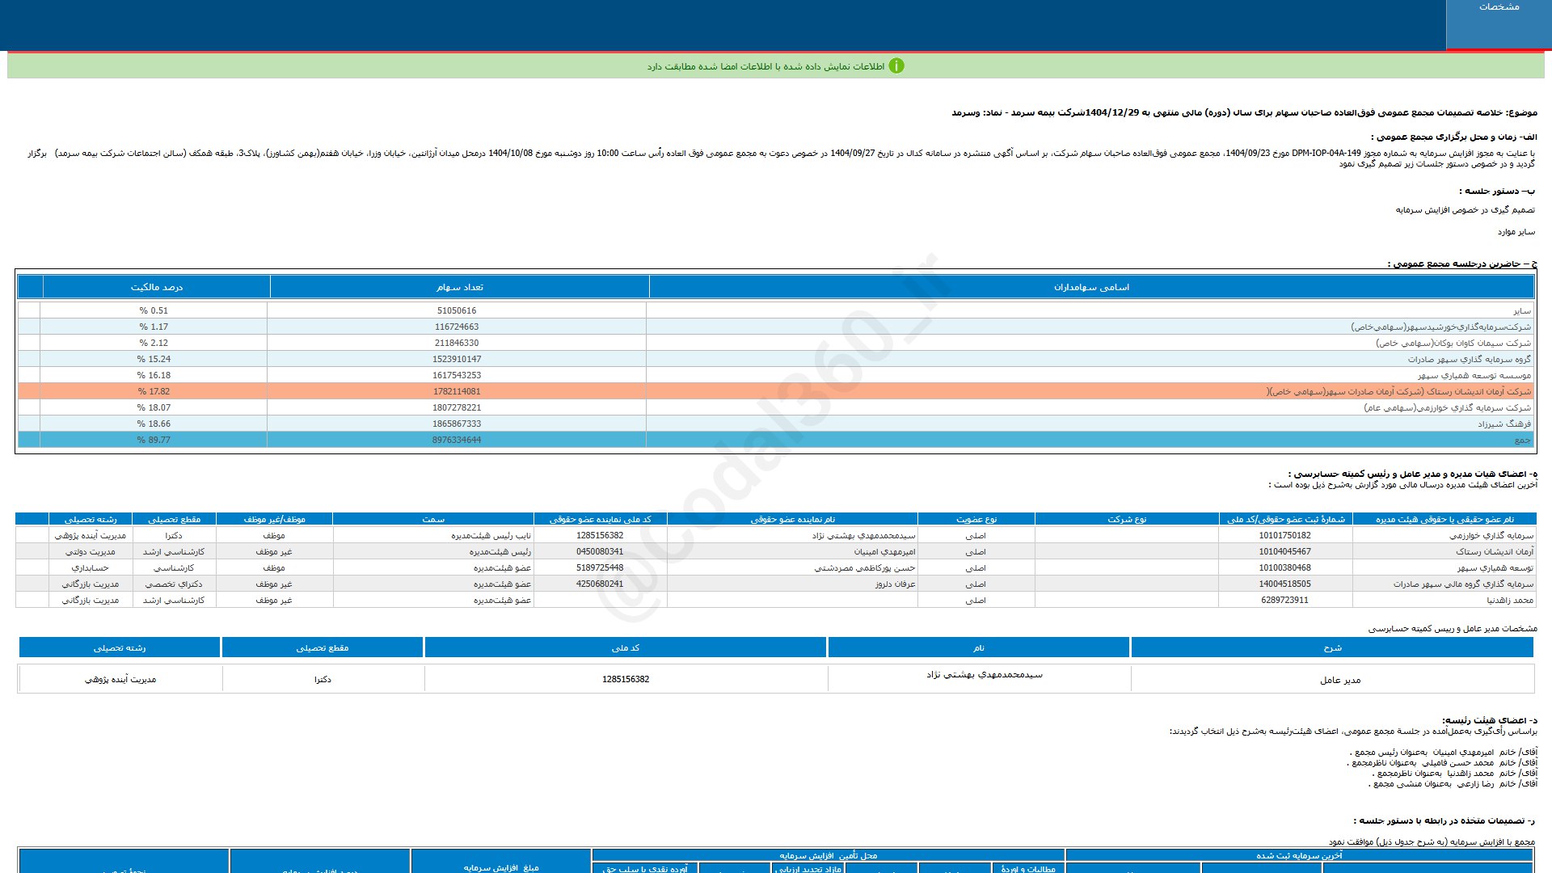Click the مدیر عامل description cell

(1339, 680)
